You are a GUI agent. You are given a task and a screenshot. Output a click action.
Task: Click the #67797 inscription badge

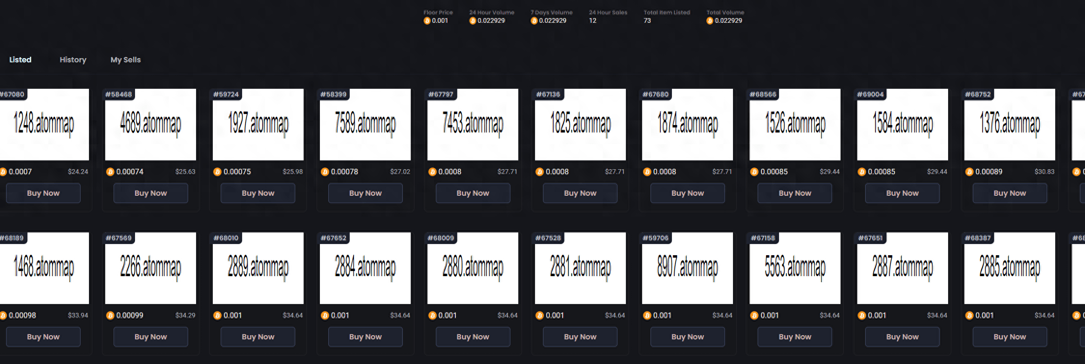441,94
